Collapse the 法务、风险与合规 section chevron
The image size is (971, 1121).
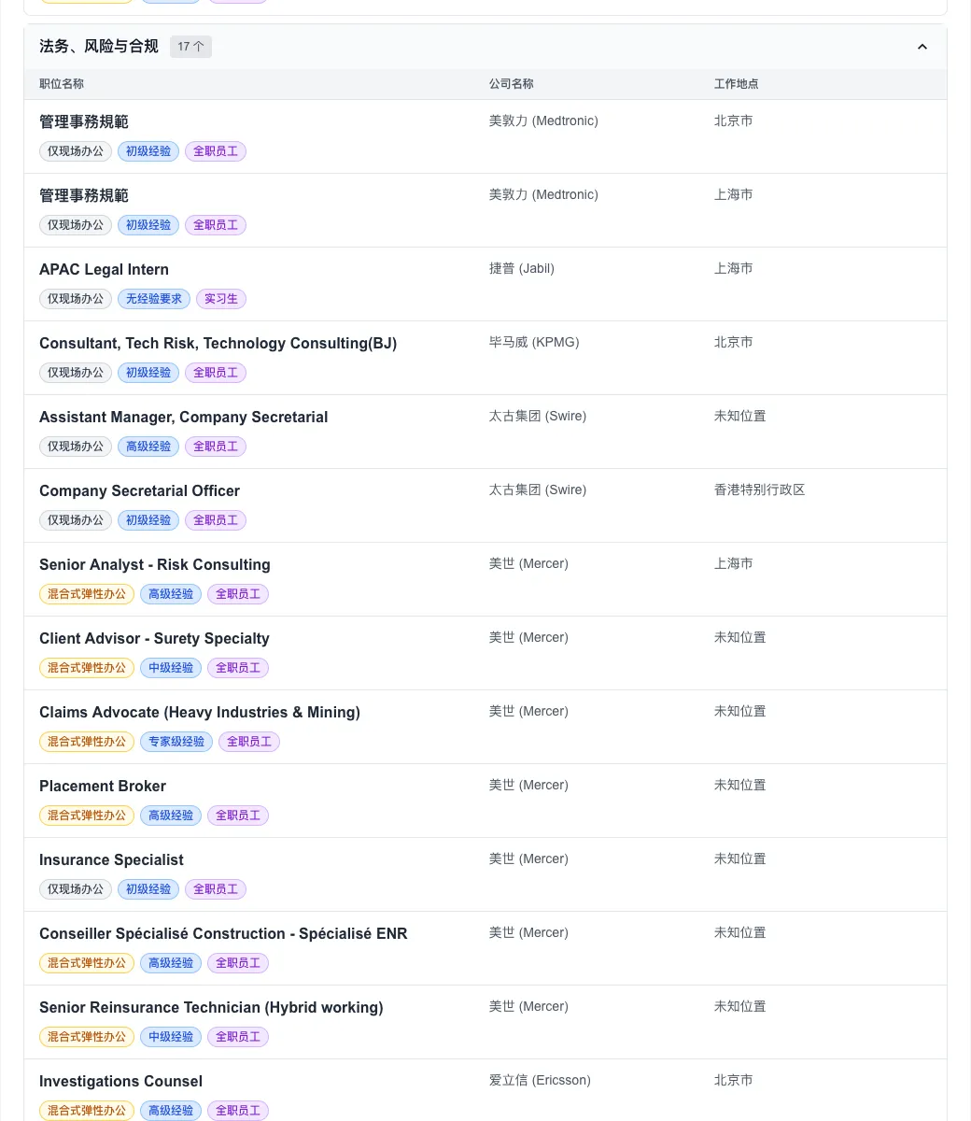tap(922, 47)
